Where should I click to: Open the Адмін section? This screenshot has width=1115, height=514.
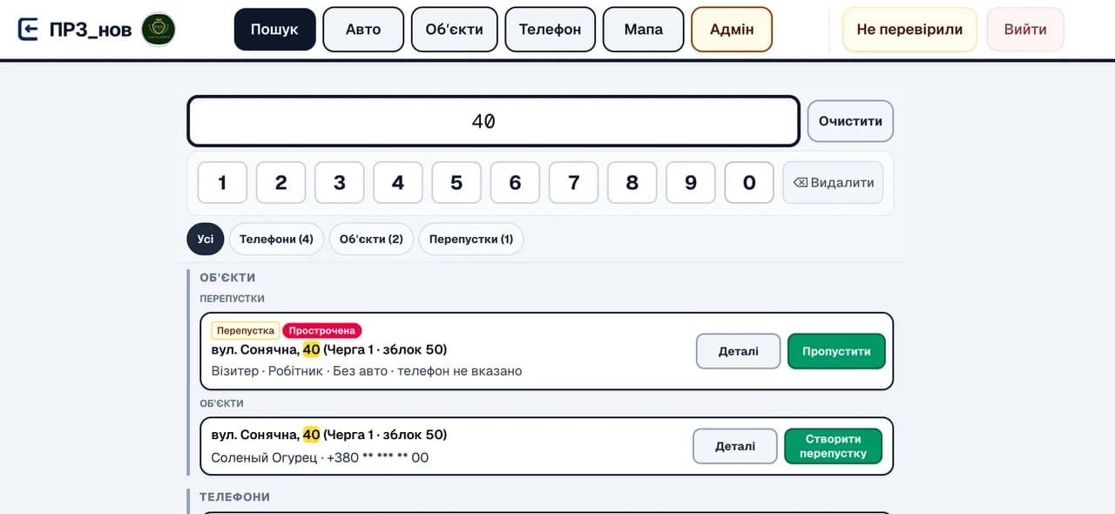732,29
